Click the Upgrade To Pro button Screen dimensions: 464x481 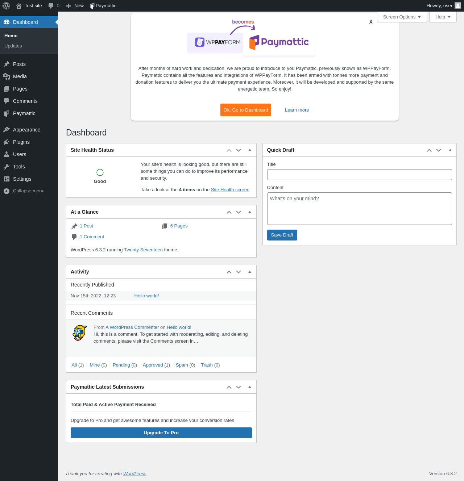coord(161,433)
